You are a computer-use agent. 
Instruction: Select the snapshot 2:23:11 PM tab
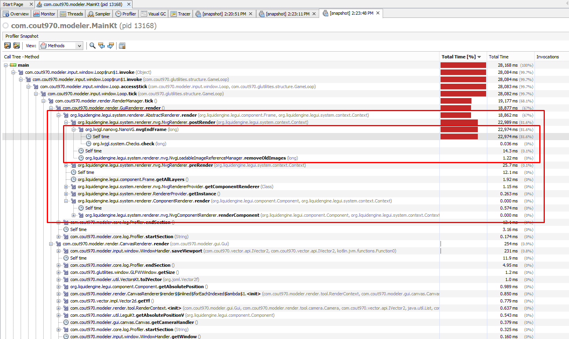(287, 14)
